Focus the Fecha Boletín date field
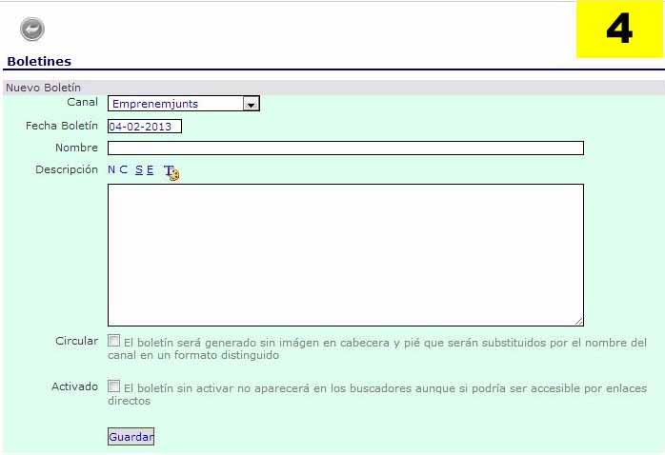Image resolution: width=665 pixels, height=455 pixels. (144, 126)
